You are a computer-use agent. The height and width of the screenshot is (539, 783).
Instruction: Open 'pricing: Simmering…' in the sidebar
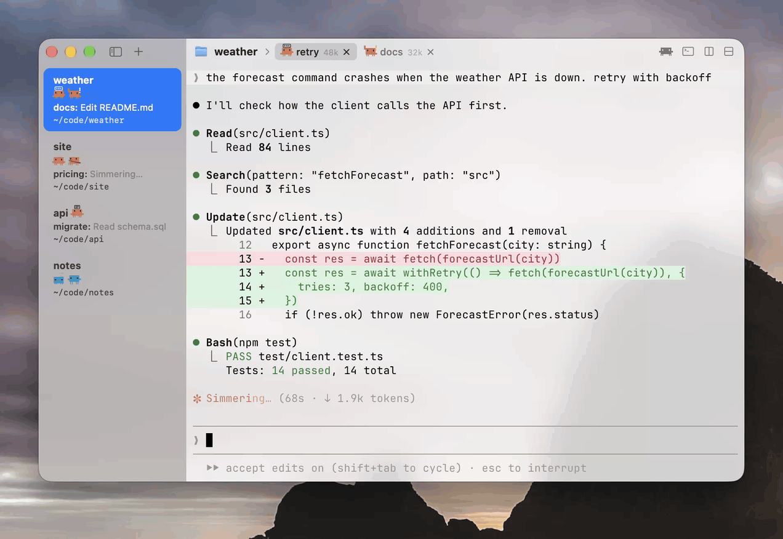(x=98, y=174)
